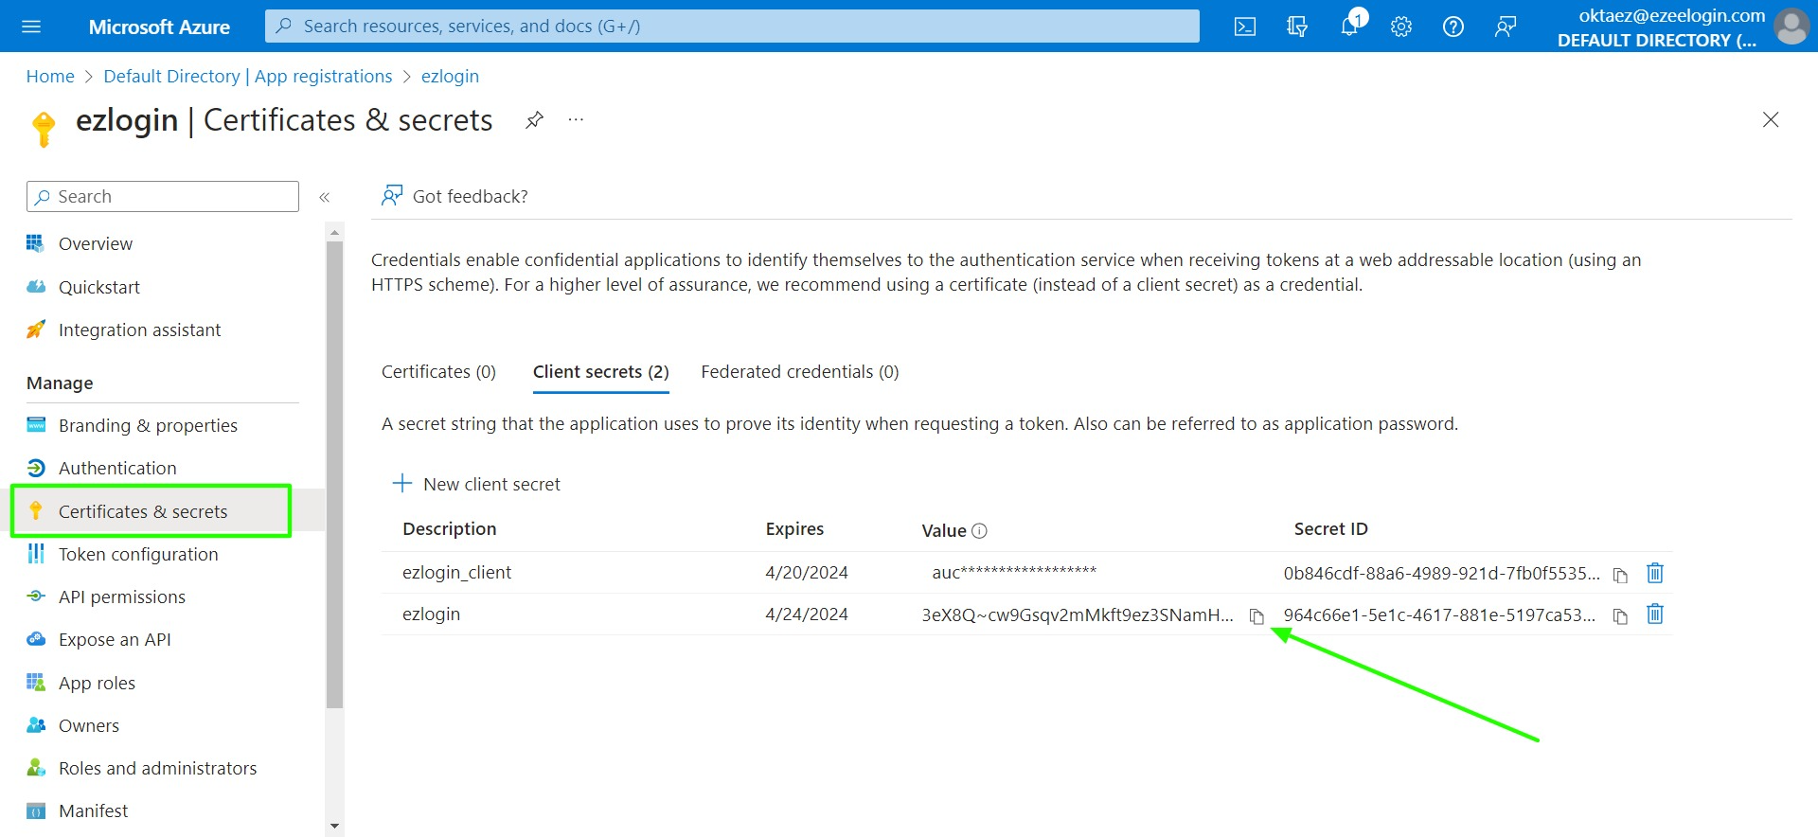Viewport: 1818px width, 837px height.
Task: Click the Microsoft Azure logo text
Action: 159,27
